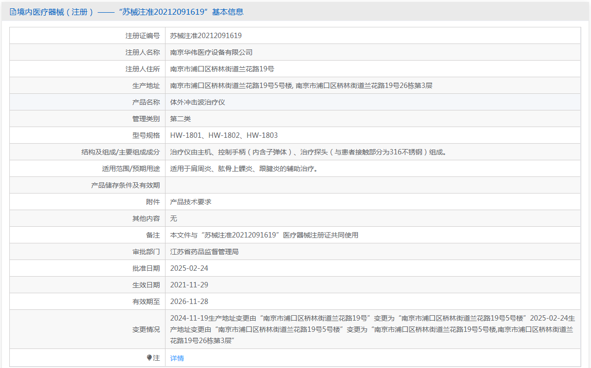Click the header title 境内医疗器械（注册）
Screen dimensions: 591x368
coord(55,12)
